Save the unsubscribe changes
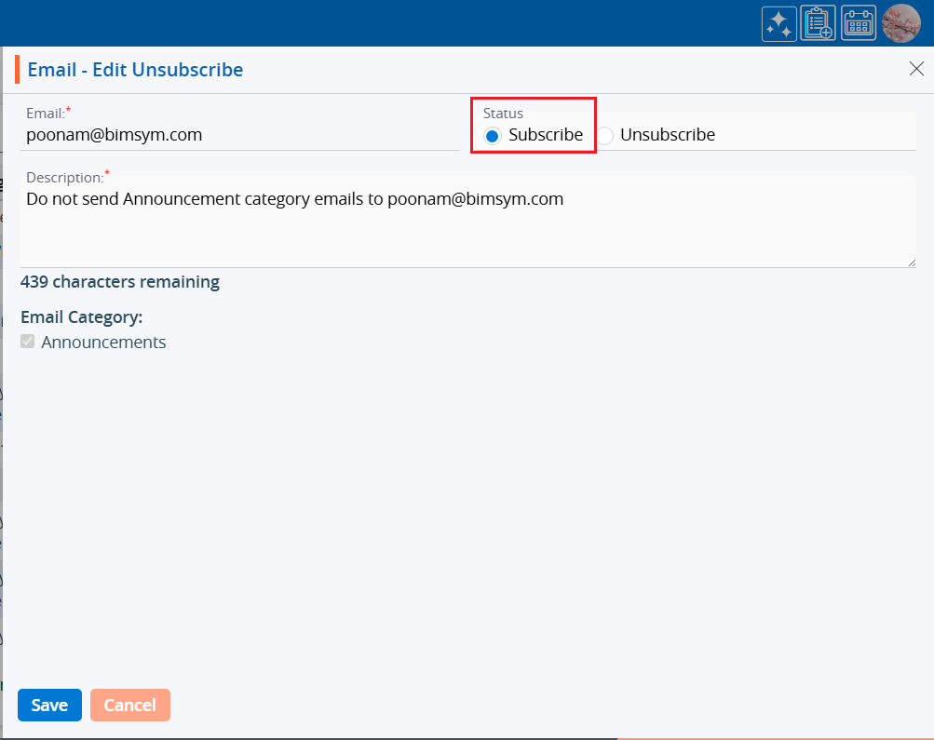Image resolution: width=934 pixels, height=740 pixels. click(49, 706)
